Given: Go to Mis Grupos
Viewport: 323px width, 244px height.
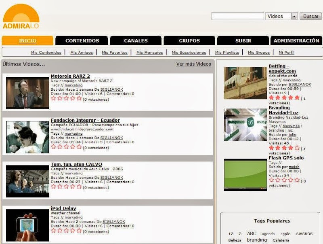Looking at the screenshot, I should coord(259,53).
